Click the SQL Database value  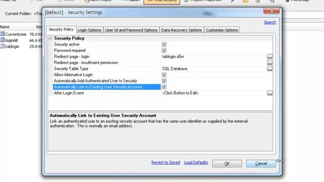(175, 69)
